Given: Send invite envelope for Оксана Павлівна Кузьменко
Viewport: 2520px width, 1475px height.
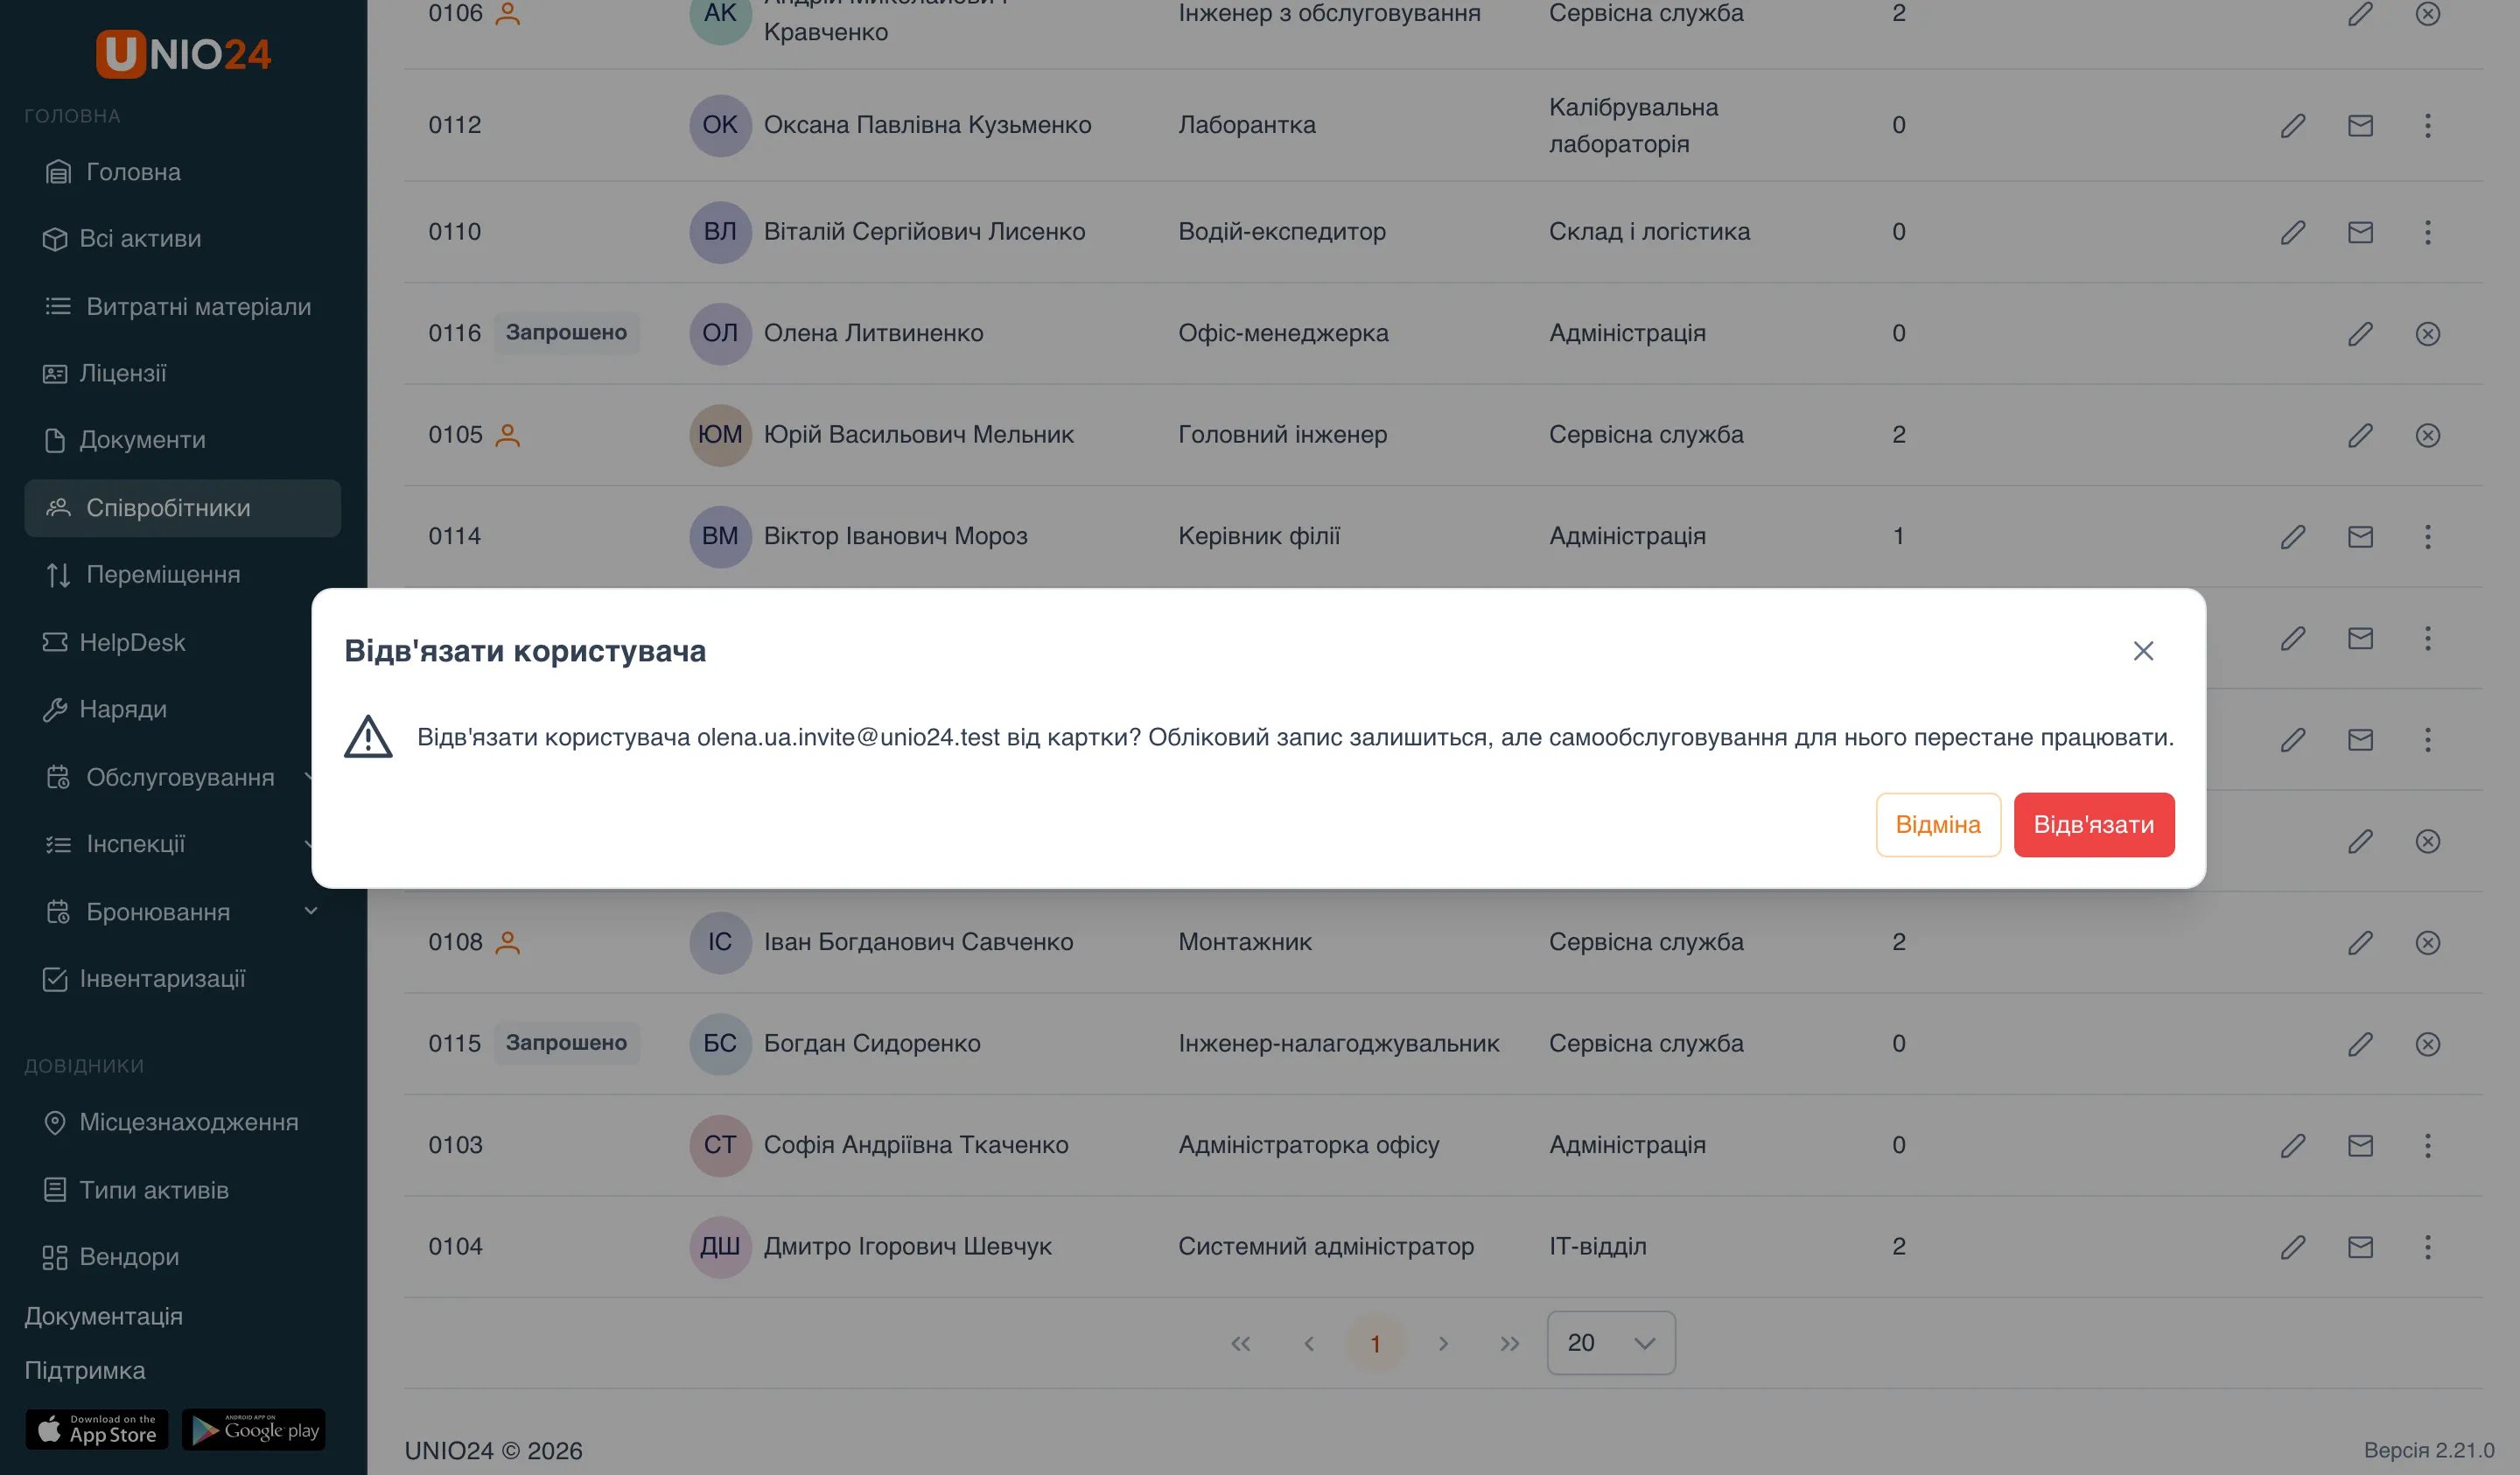Looking at the screenshot, I should tap(2360, 125).
